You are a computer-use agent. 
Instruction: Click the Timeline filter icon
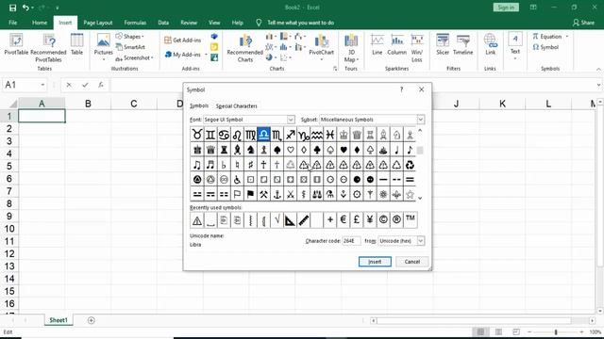coord(462,44)
